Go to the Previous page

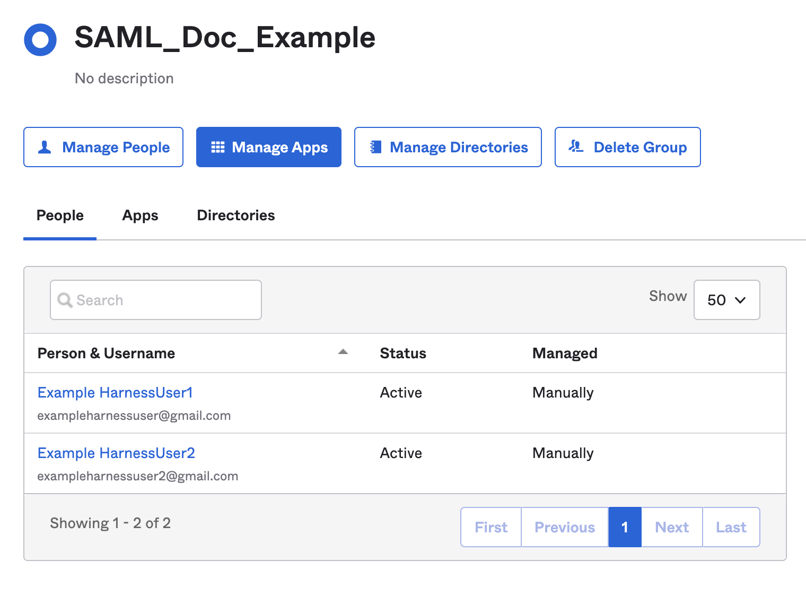[x=565, y=527]
